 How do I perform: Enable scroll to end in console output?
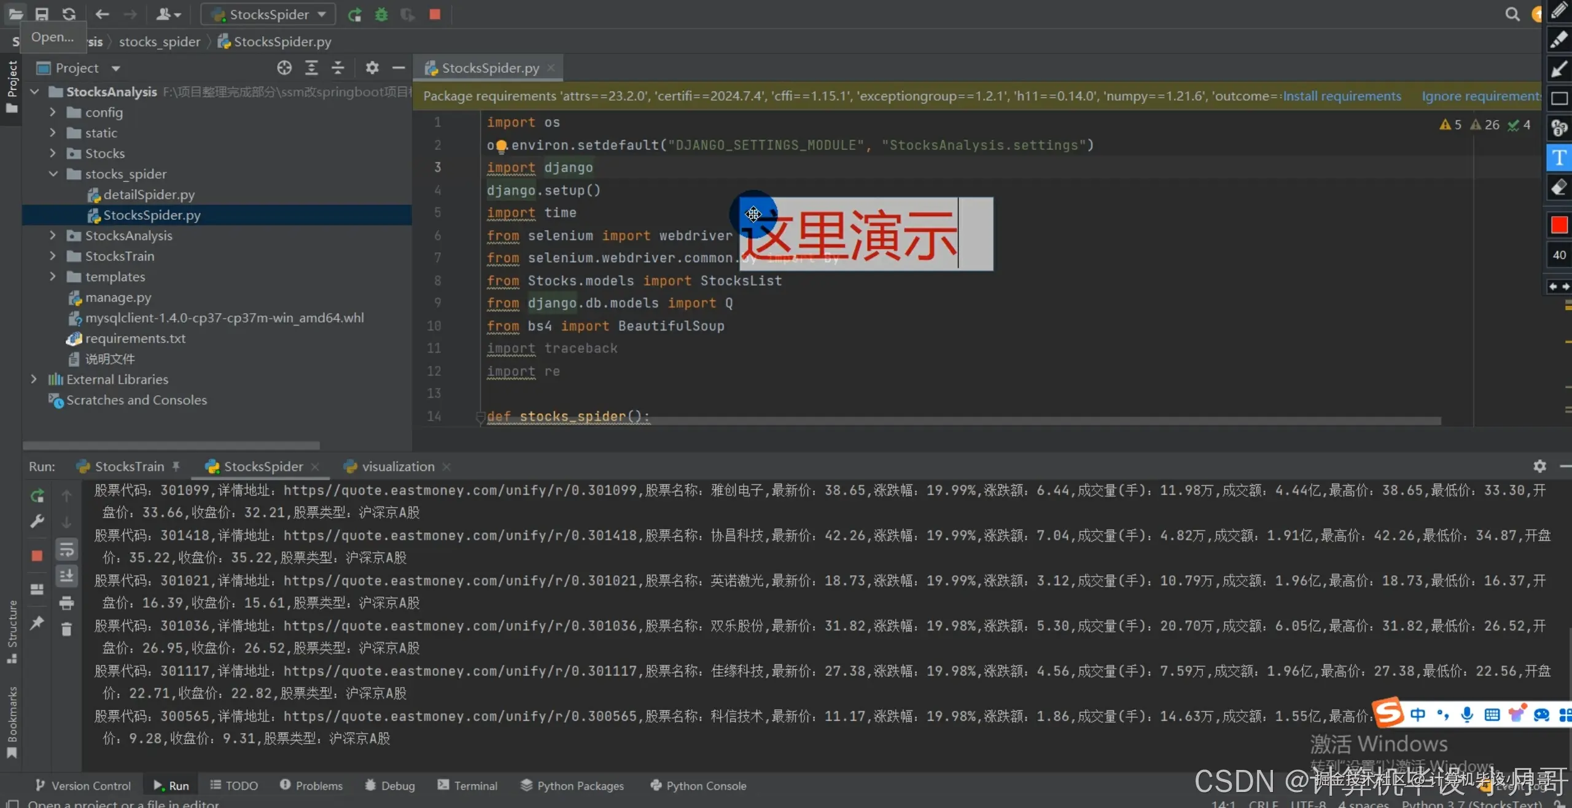67,576
